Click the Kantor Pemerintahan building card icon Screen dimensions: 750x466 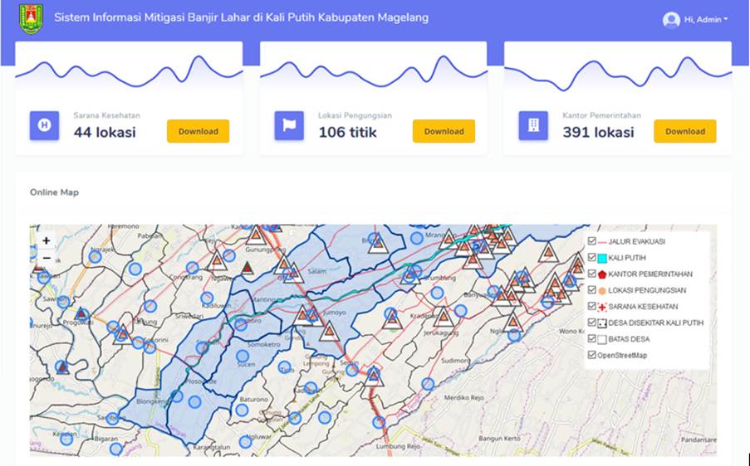point(533,125)
